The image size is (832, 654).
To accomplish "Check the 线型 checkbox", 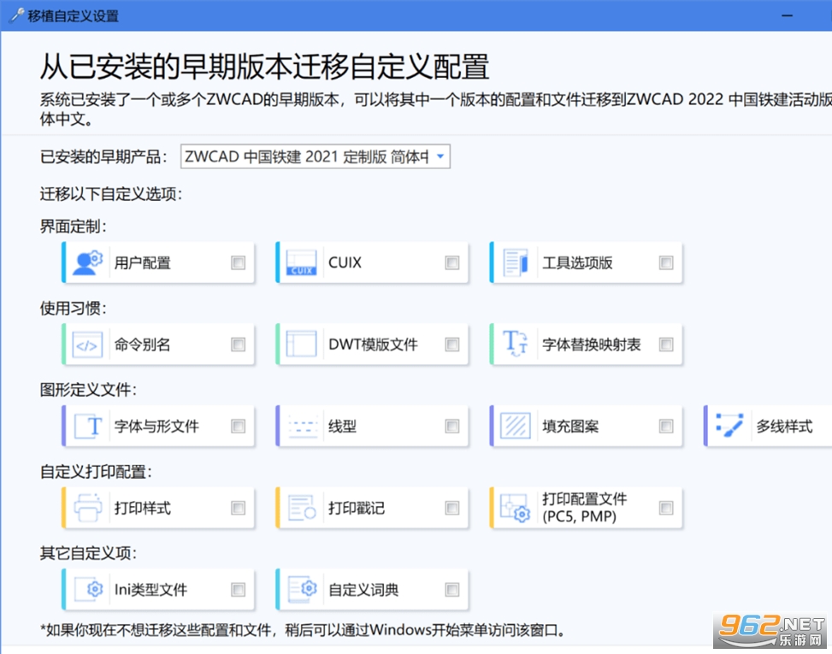I will (x=452, y=426).
